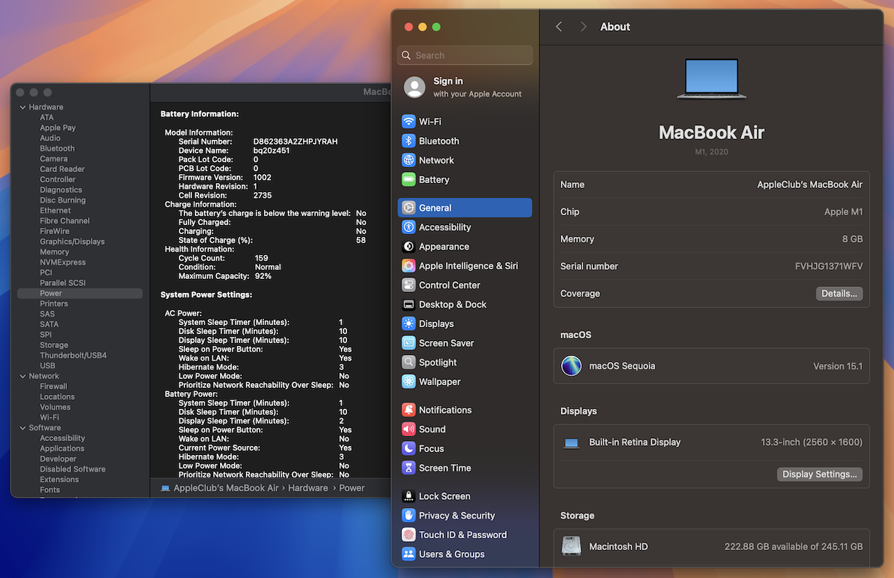Open the Touch ID & Password icon
This screenshot has width=894, height=578.
click(409, 535)
